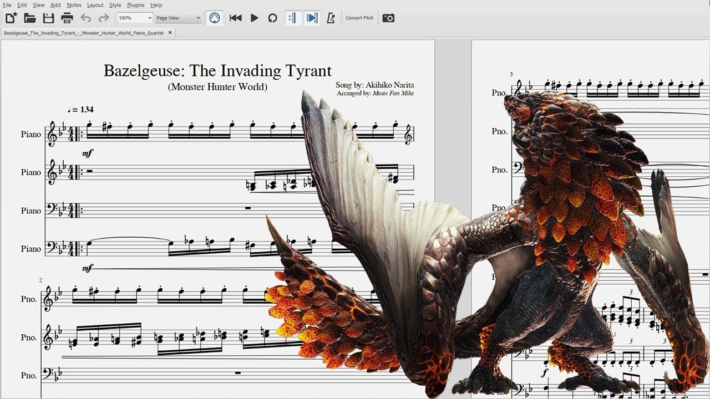Select the Bazelgeuse score tab

84,33
